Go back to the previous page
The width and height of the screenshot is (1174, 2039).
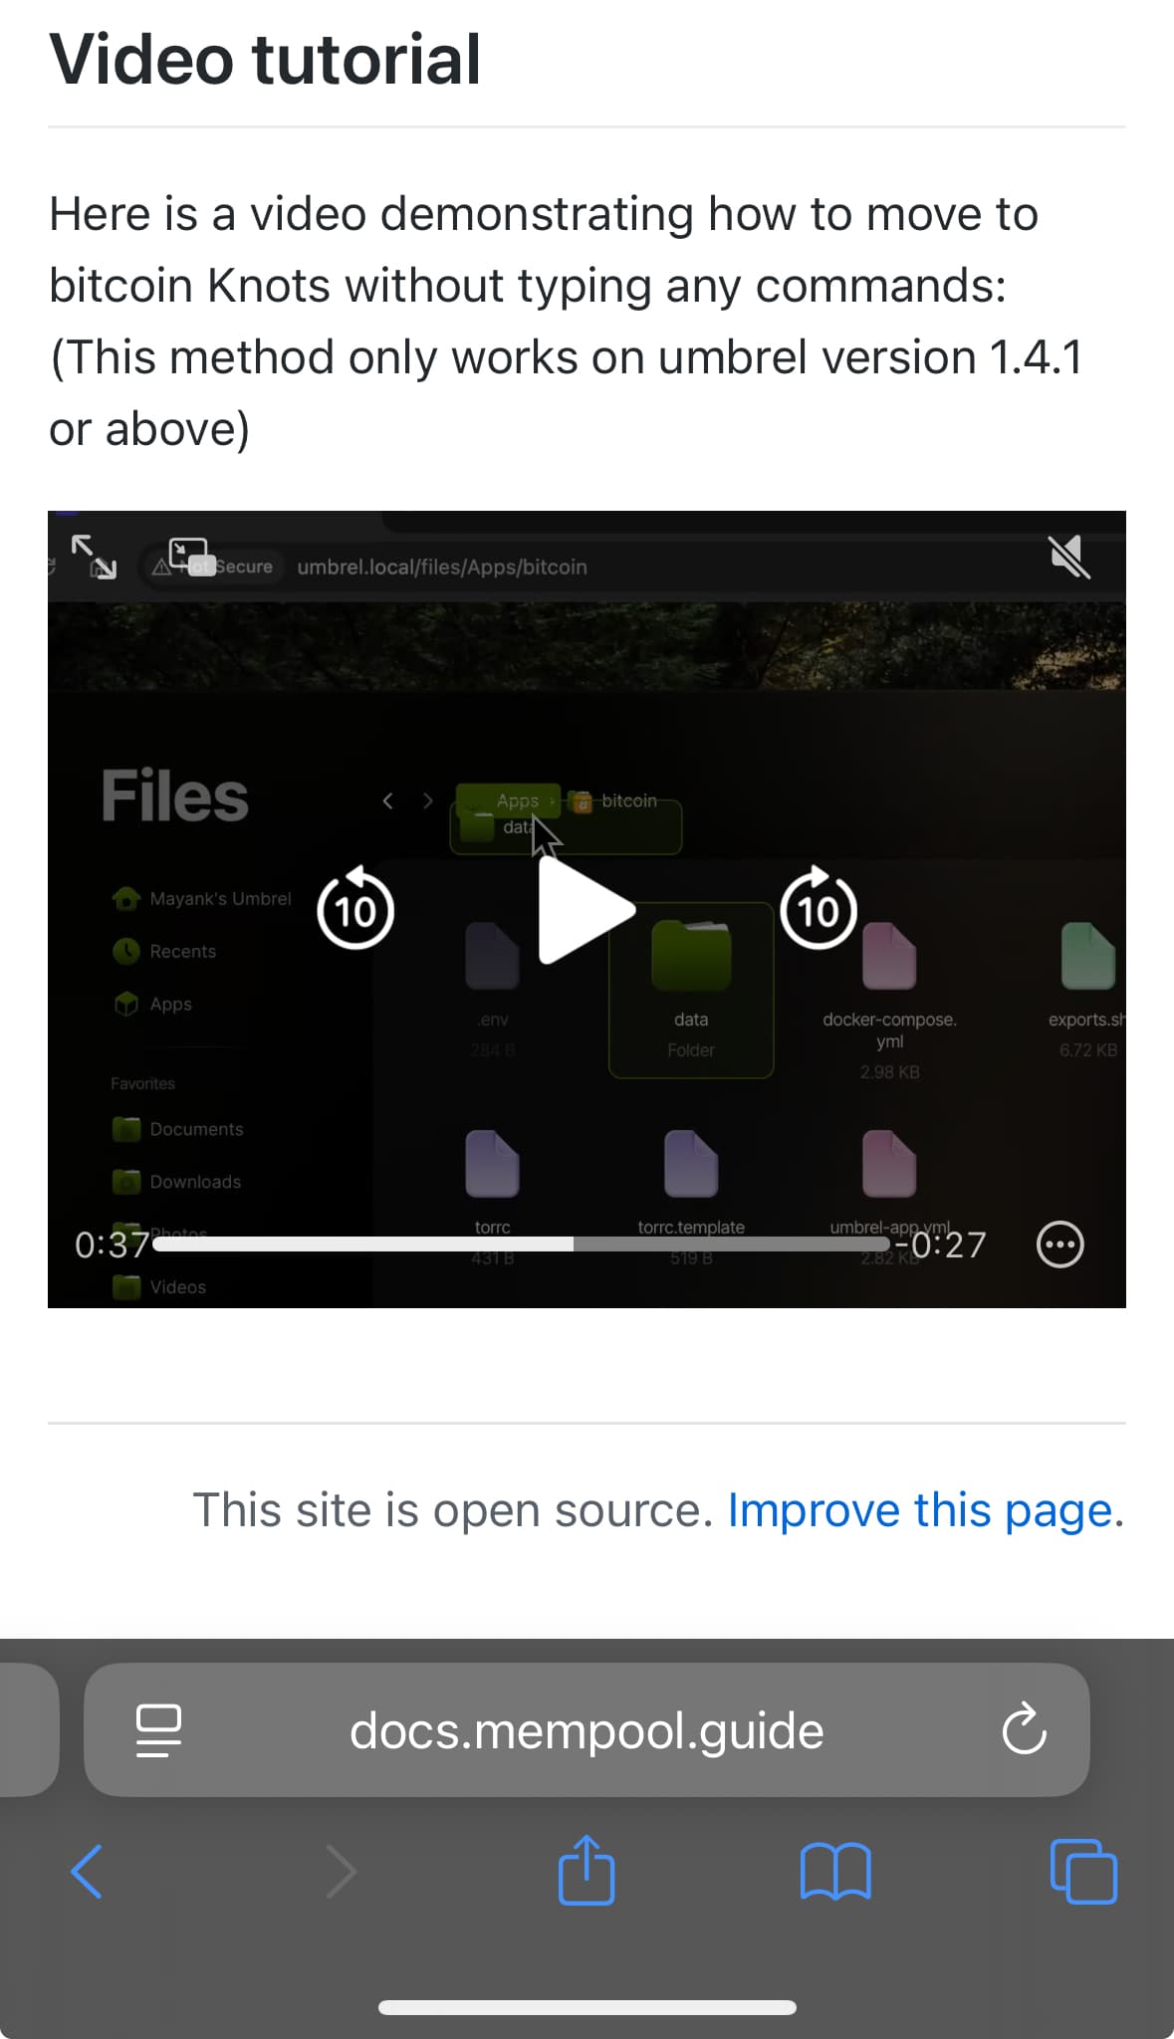coord(87,1872)
